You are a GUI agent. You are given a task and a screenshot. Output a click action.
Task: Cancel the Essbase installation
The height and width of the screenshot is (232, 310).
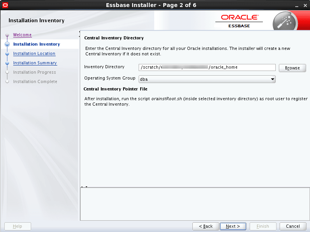[x=293, y=226]
